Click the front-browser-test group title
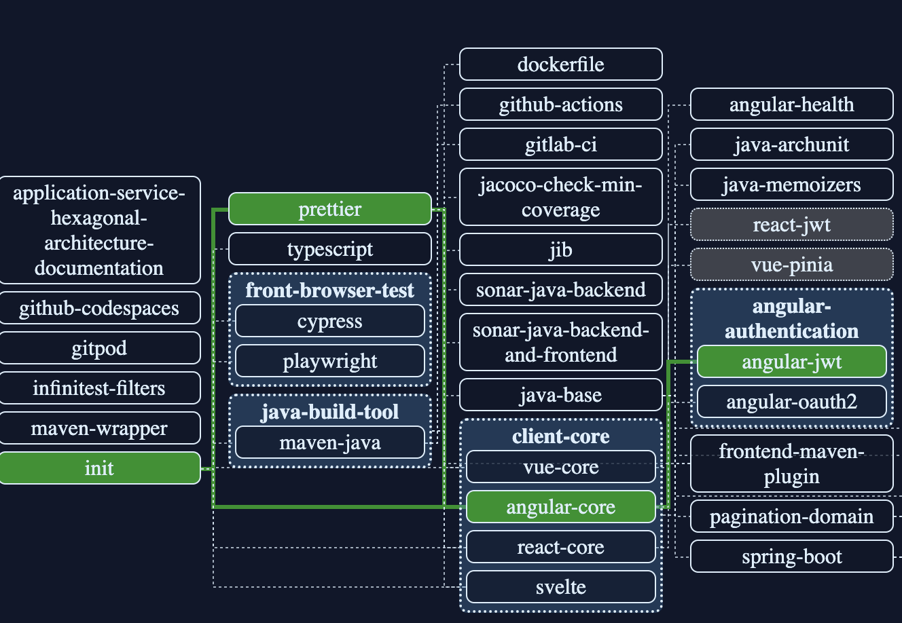Screen dimensions: 902x623 click(330, 290)
